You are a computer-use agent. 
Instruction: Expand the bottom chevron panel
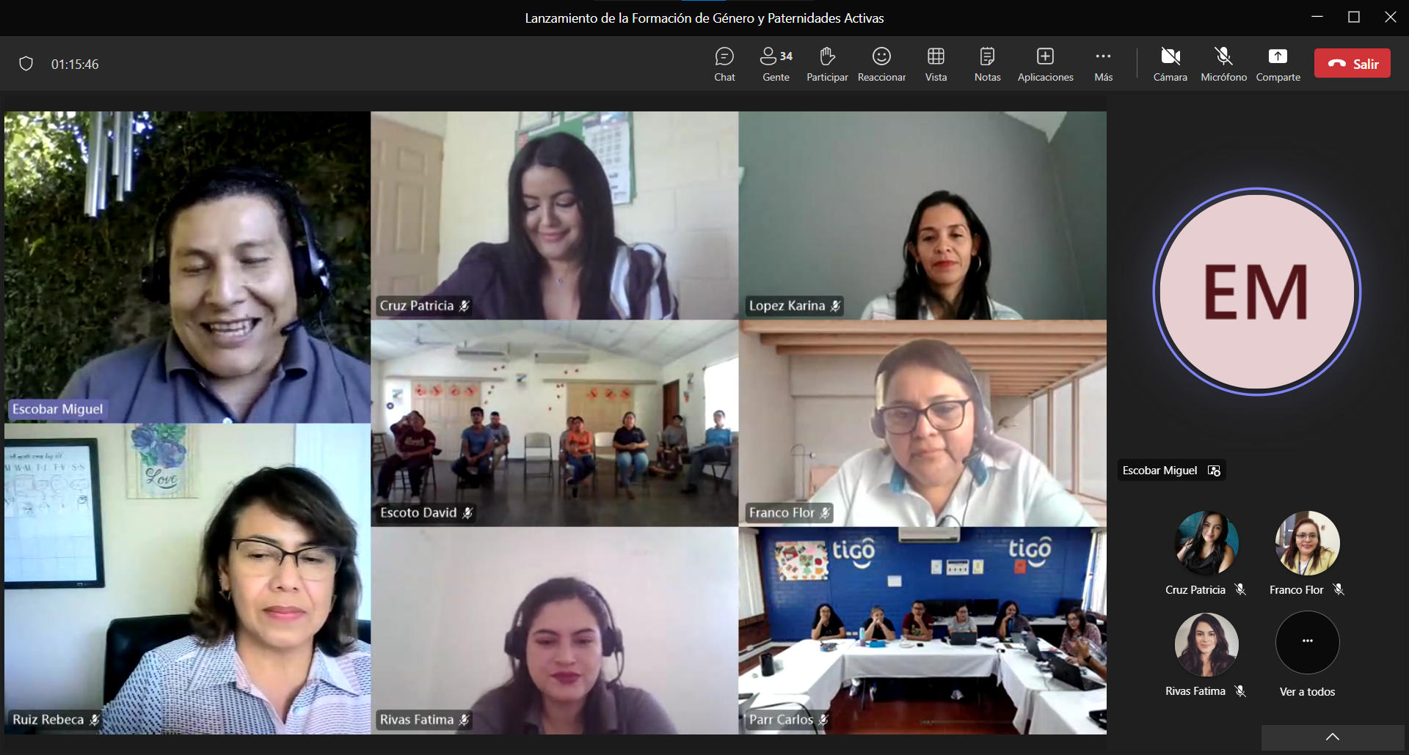pyautogui.click(x=1333, y=737)
